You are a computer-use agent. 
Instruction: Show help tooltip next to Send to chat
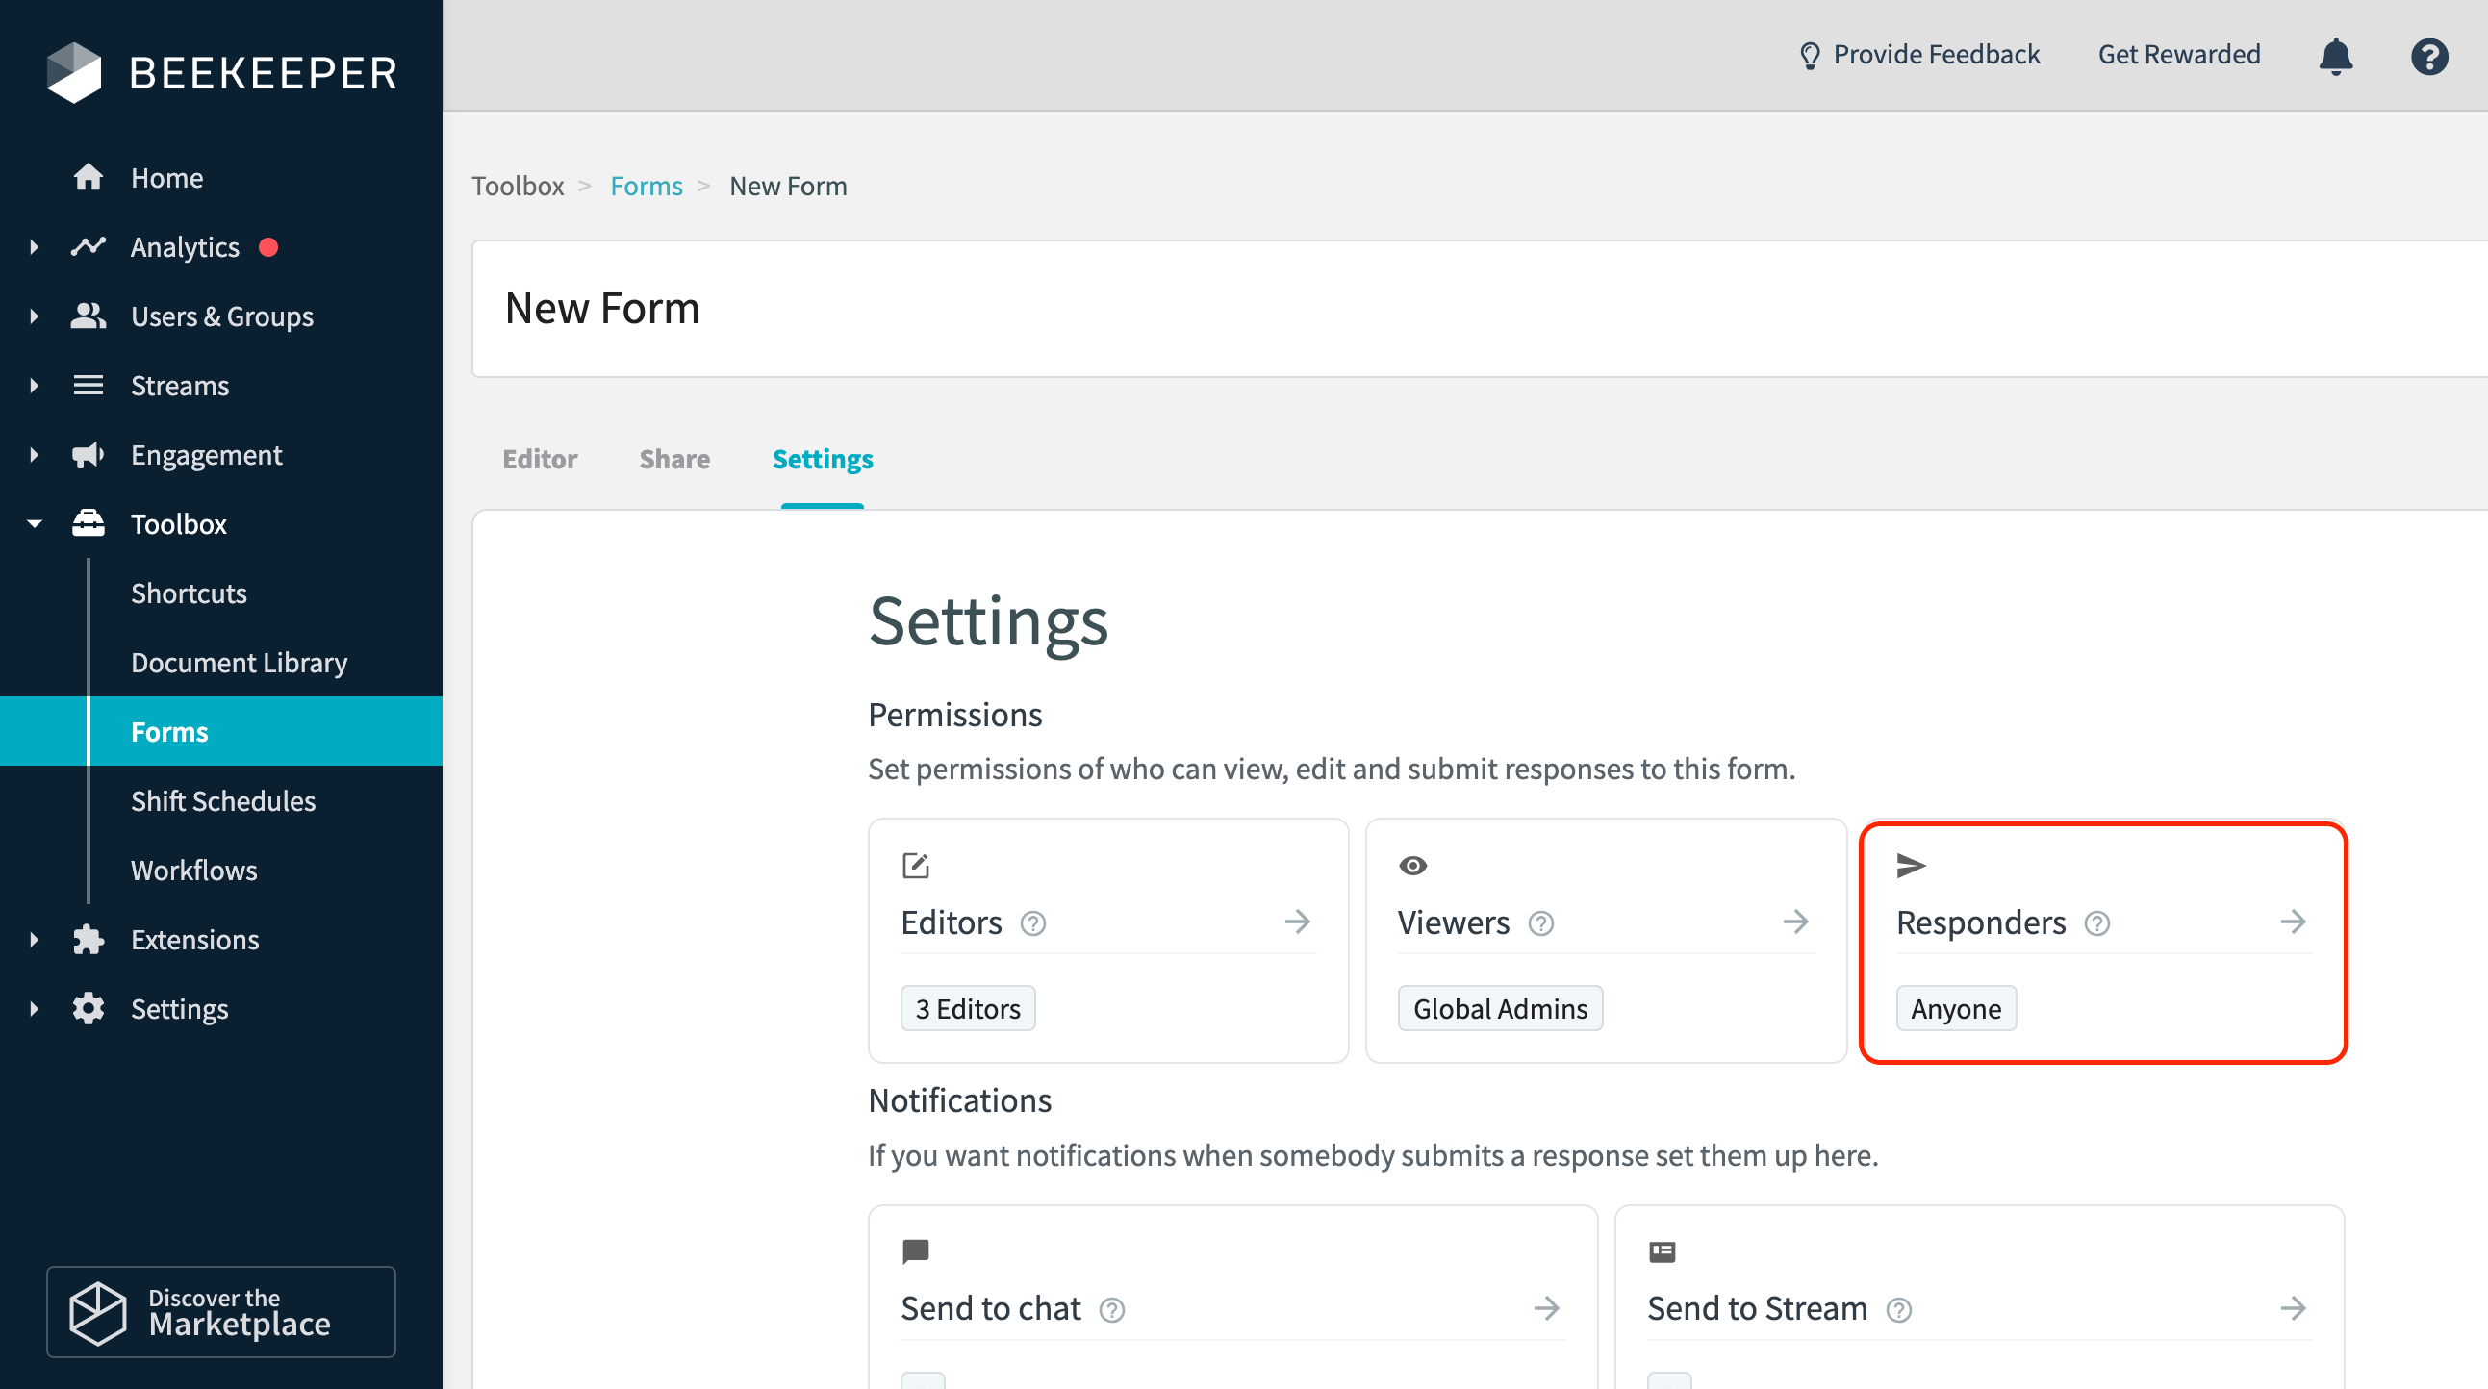(1111, 1310)
